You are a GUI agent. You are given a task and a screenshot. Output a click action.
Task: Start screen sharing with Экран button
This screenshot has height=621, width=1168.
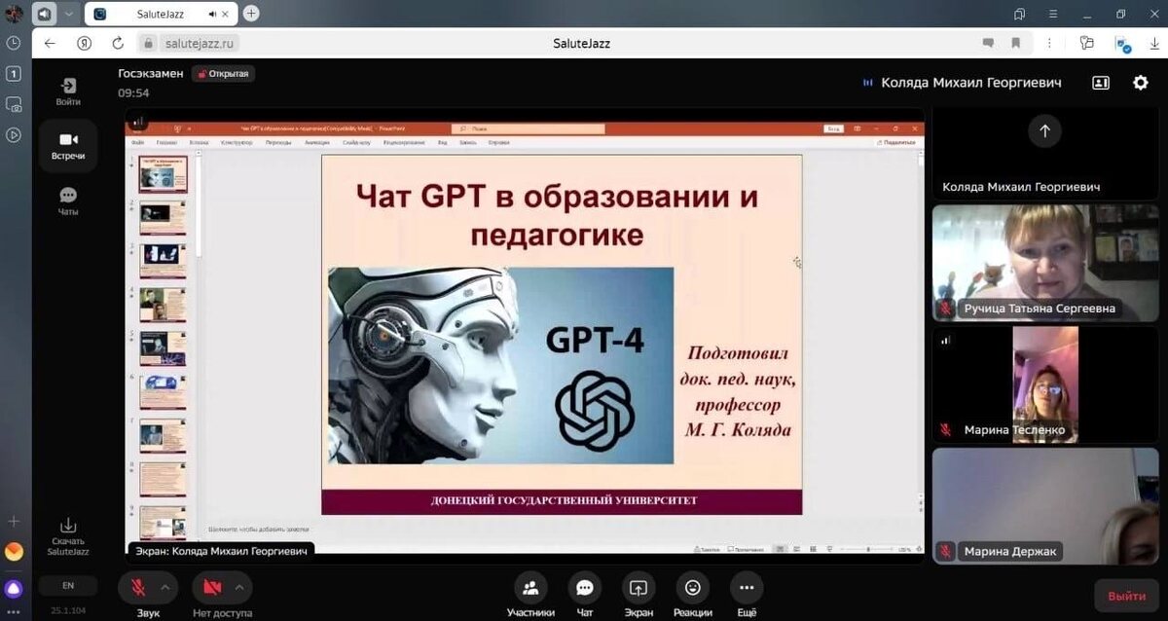(639, 595)
